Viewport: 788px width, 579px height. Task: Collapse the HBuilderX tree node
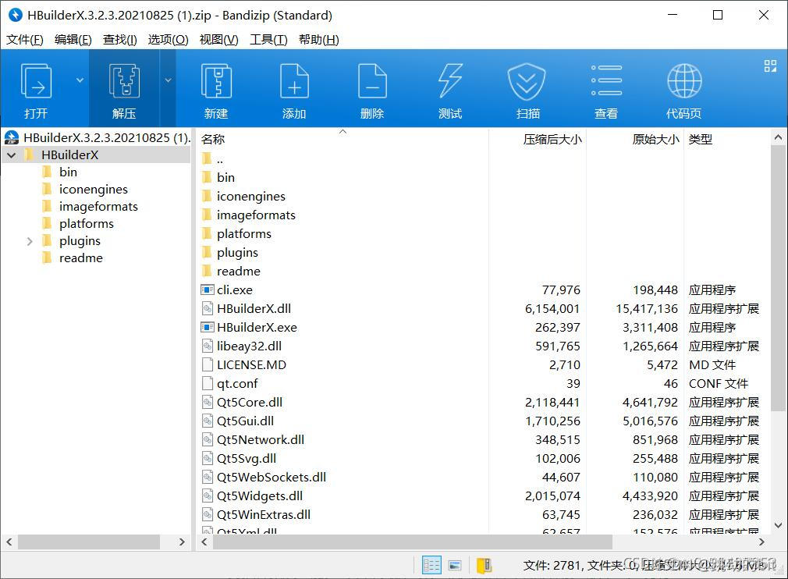point(11,155)
